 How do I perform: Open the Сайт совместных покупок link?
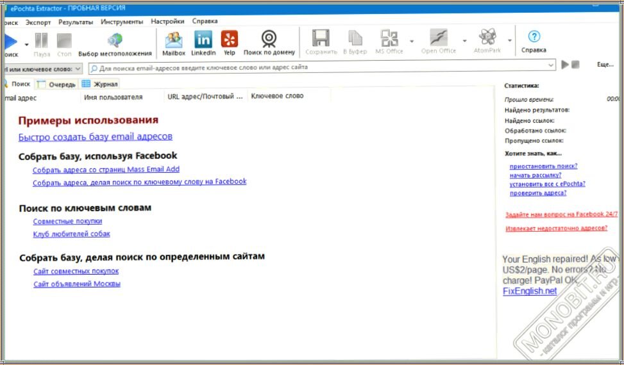pos(76,272)
